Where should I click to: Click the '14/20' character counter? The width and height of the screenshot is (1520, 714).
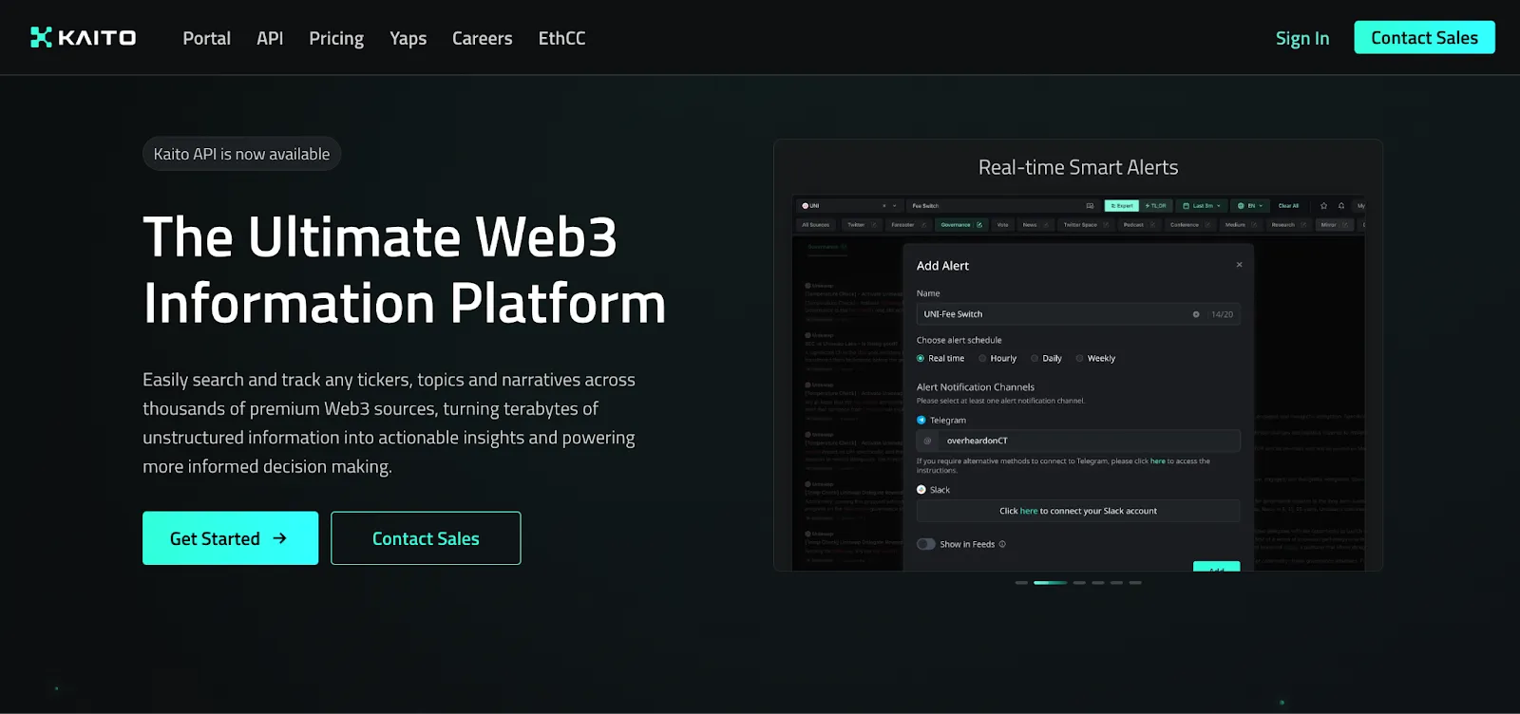pyautogui.click(x=1222, y=314)
